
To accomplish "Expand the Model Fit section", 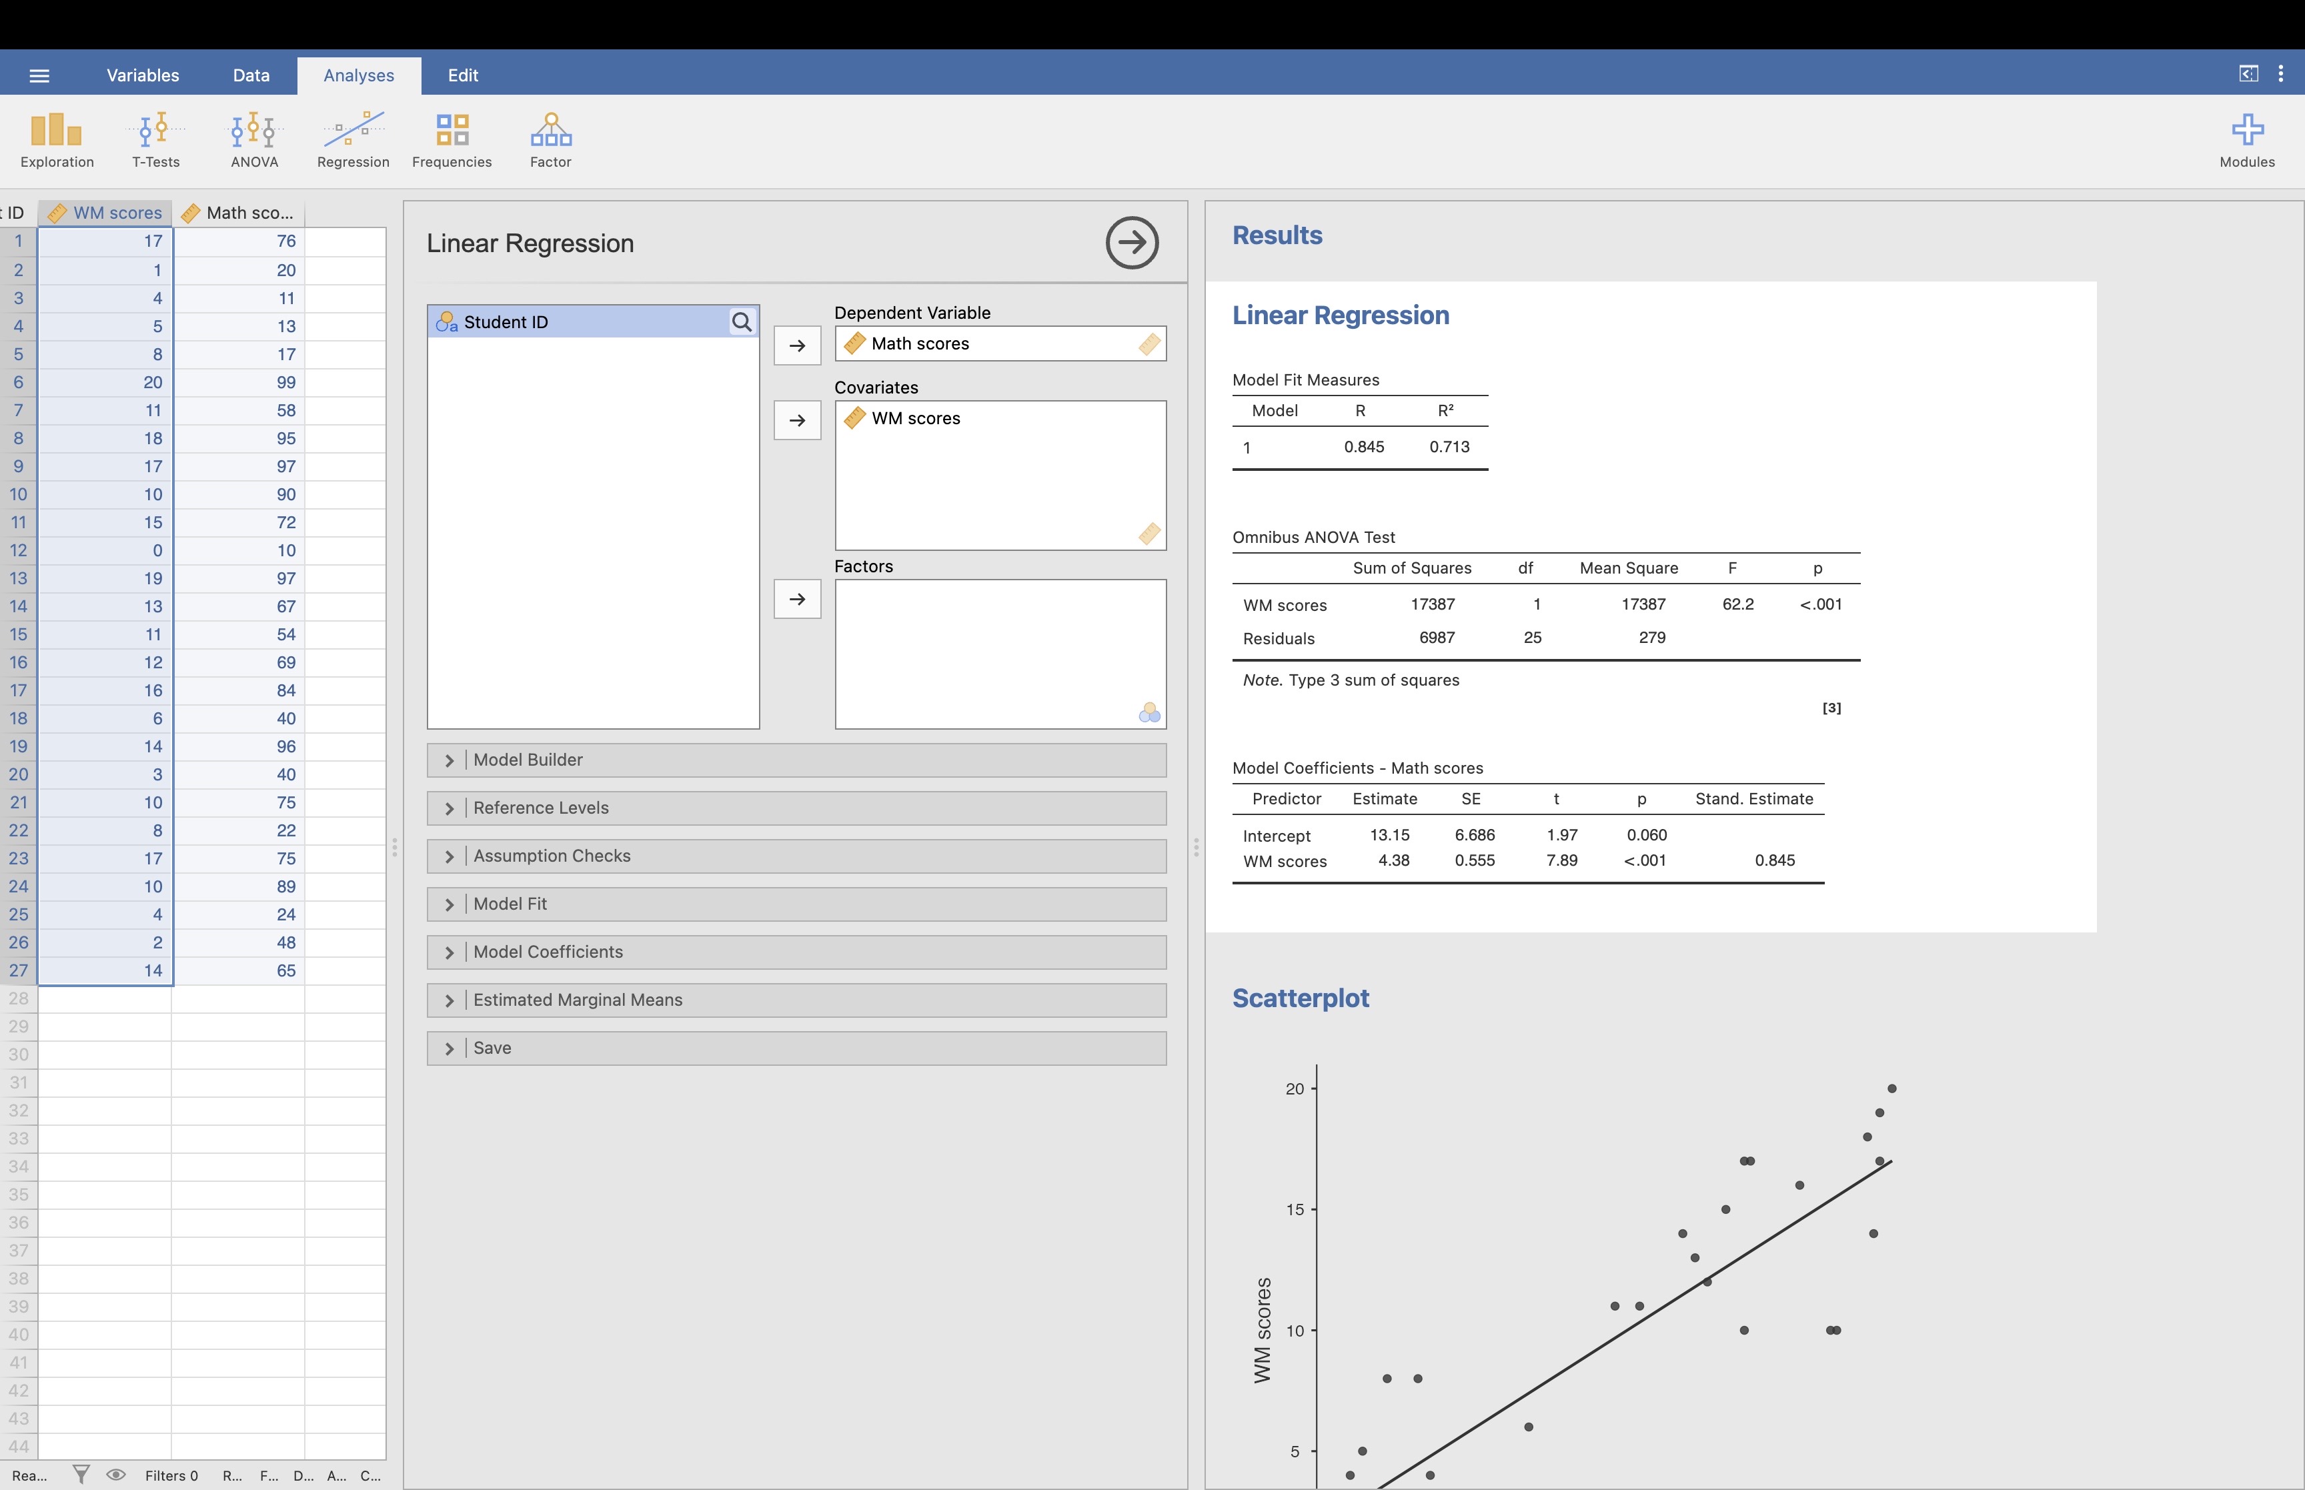I will [x=796, y=904].
